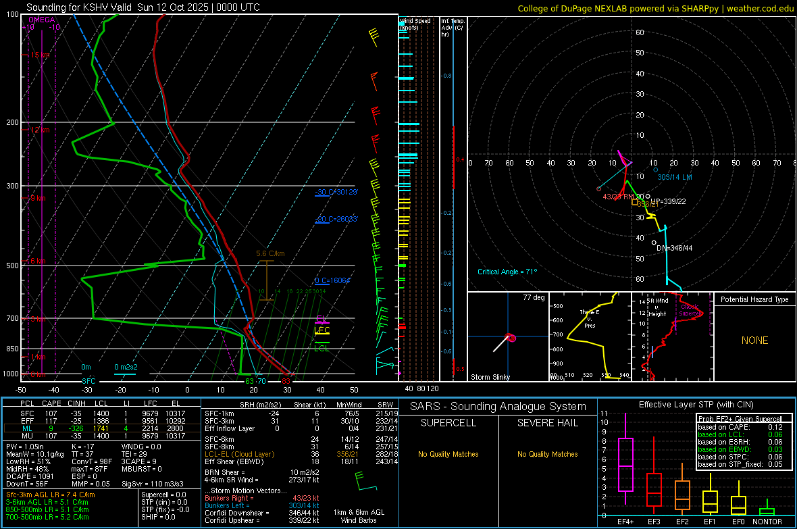
Task: Click the 'Potential Hazard Type' header
Action: click(754, 299)
